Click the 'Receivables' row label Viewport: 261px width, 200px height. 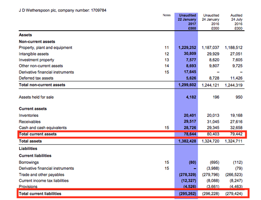[x=30, y=122]
